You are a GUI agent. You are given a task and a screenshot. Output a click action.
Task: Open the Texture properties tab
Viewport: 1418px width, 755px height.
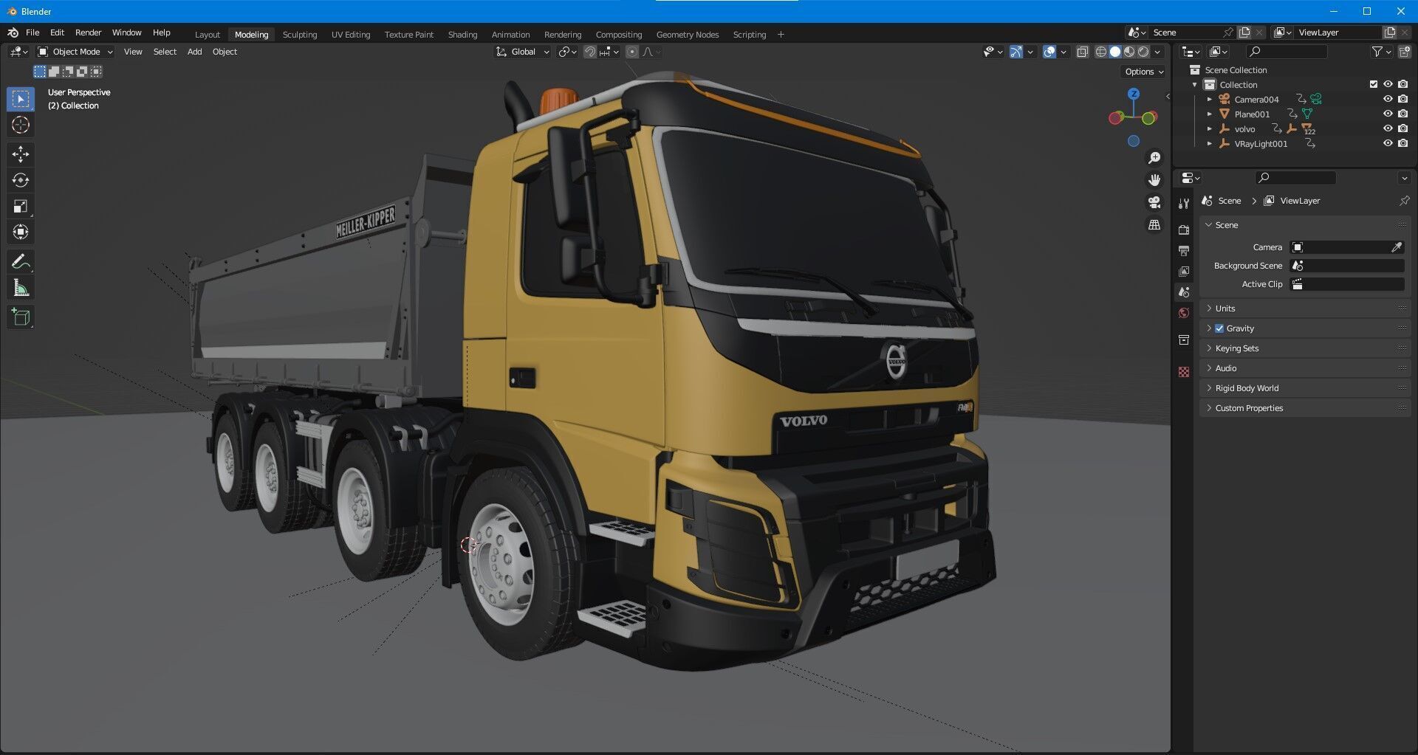pos(1184,372)
